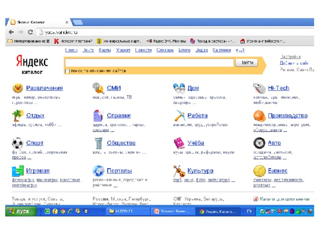Click the palm tree Отдых icon
This screenshot has height=239, width=319.
[x=18, y=116]
